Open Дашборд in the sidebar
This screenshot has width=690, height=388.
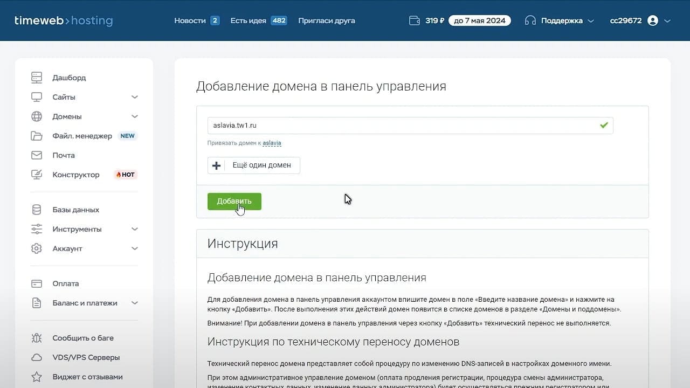pyautogui.click(x=69, y=78)
